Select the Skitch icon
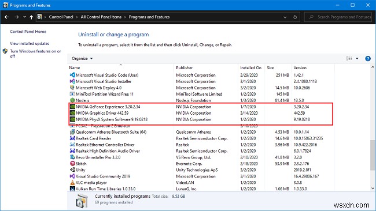This screenshot has width=376, height=211. point(72,164)
